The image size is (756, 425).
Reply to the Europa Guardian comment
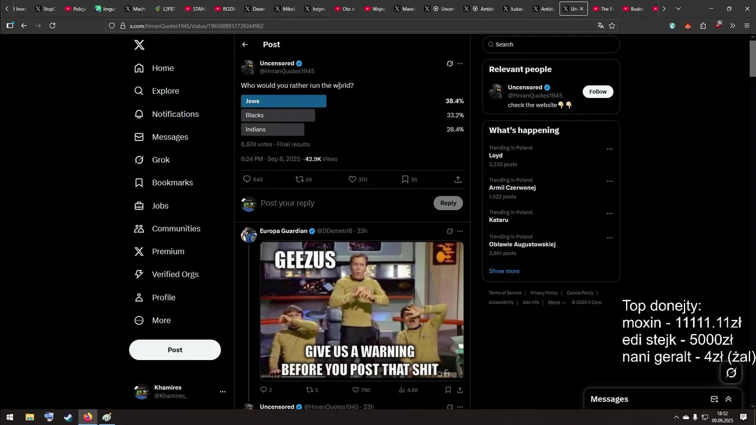(266, 390)
